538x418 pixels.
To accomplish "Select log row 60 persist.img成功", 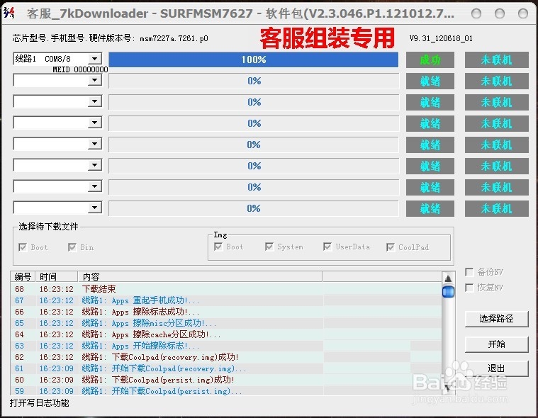I will point(226,380).
